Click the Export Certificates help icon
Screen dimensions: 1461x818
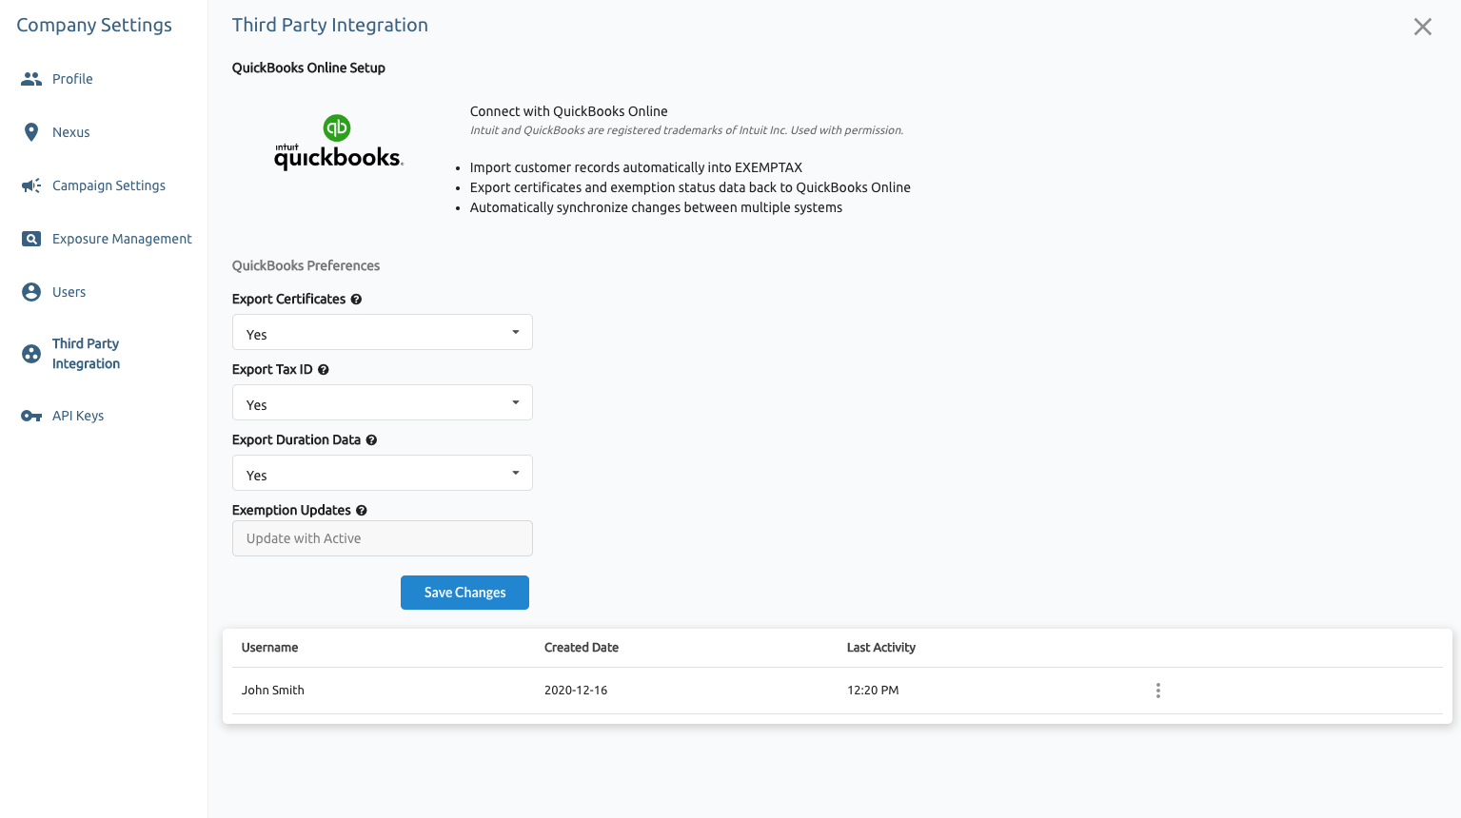[x=356, y=299]
